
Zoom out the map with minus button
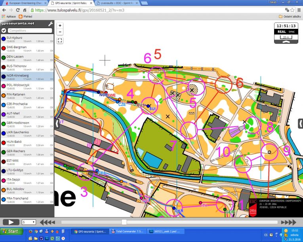[x=60, y=32]
